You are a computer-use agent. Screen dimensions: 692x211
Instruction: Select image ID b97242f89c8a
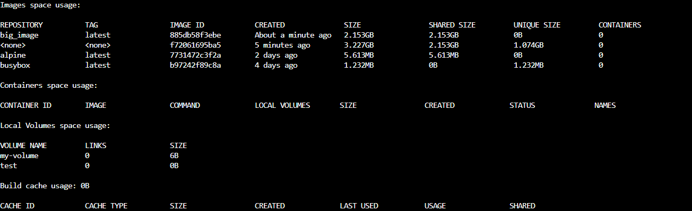[195, 65]
